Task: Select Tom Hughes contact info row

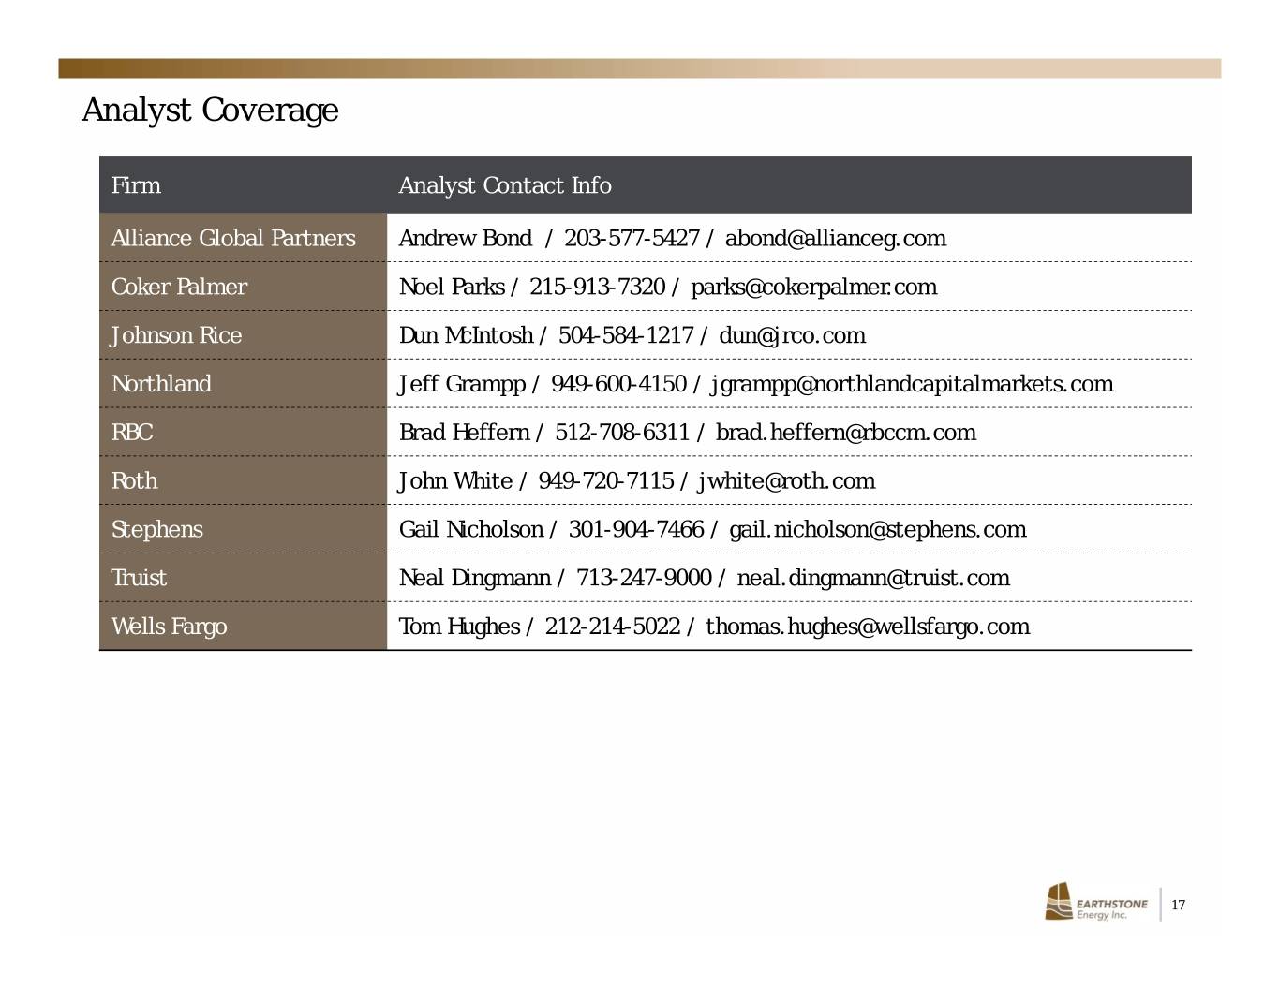Action: coord(789,626)
